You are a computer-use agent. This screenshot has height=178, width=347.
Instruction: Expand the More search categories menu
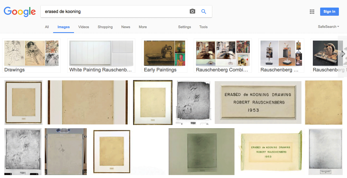pos(143,27)
